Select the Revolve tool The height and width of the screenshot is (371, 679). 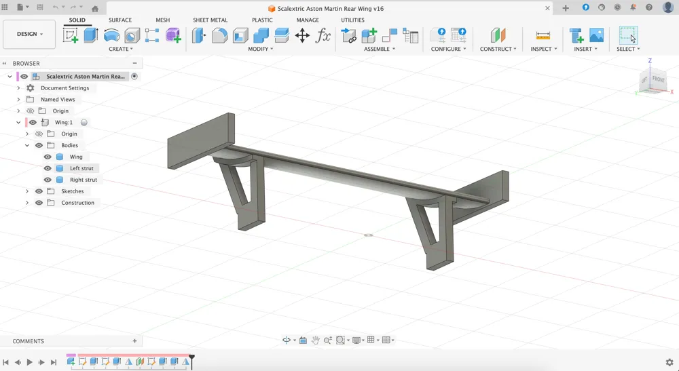click(112, 35)
